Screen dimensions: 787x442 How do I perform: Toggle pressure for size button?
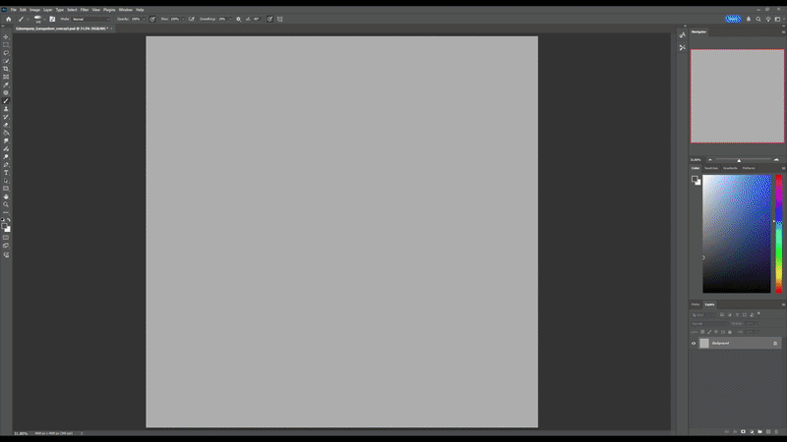pyautogui.click(x=270, y=19)
